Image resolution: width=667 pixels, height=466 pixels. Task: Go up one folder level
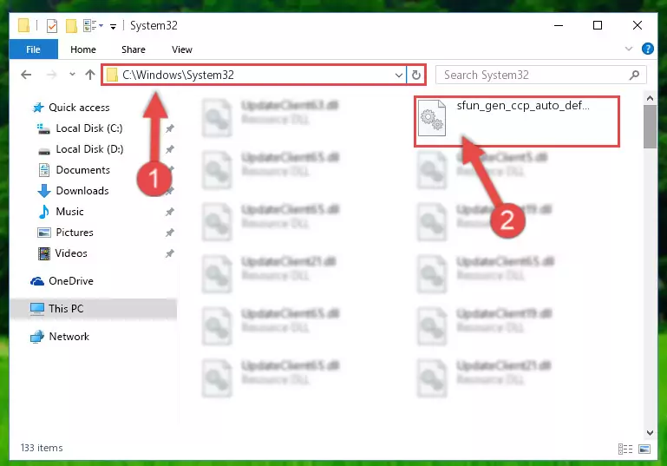point(89,75)
